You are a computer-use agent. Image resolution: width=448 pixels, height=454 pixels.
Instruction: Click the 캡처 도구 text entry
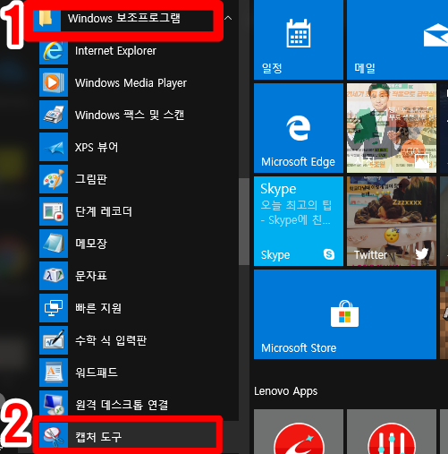(x=98, y=437)
